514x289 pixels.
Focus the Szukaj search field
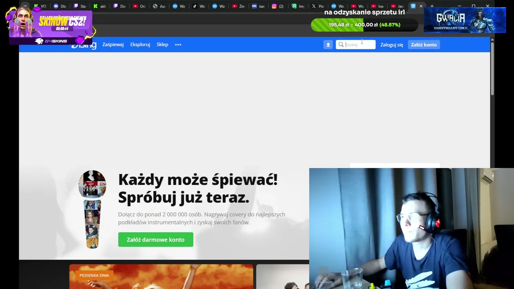[356, 45]
